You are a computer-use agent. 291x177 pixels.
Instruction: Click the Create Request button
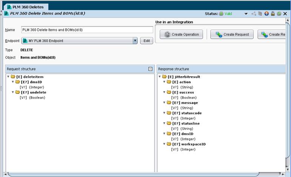[x=232, y=34]
